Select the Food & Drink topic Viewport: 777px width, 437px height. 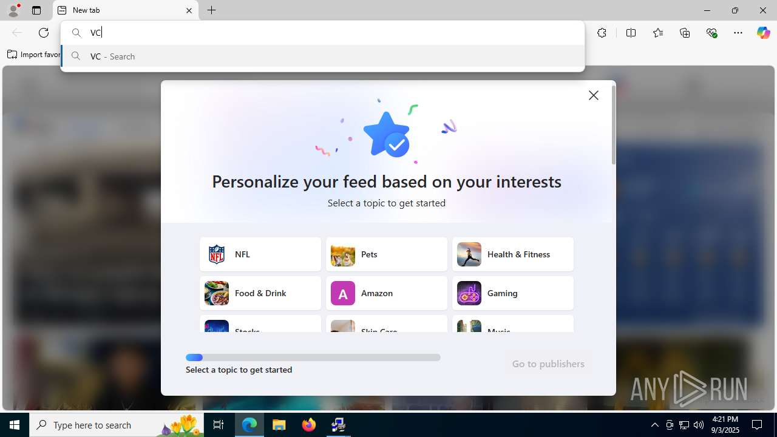[x=260, y=293]
